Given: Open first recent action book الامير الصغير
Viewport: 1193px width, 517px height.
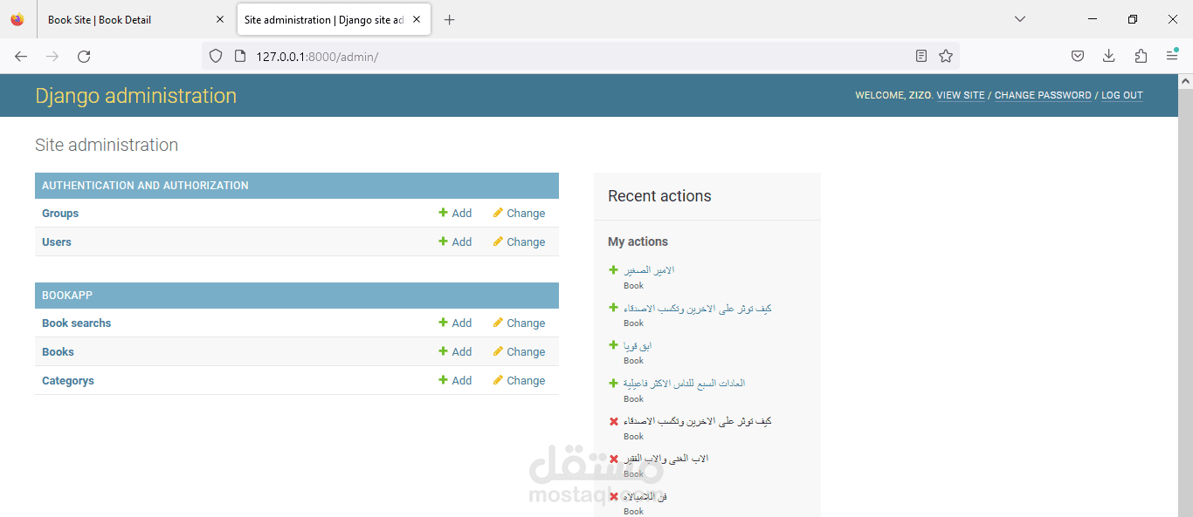Looking at the screenshot, I should [649, 270].
